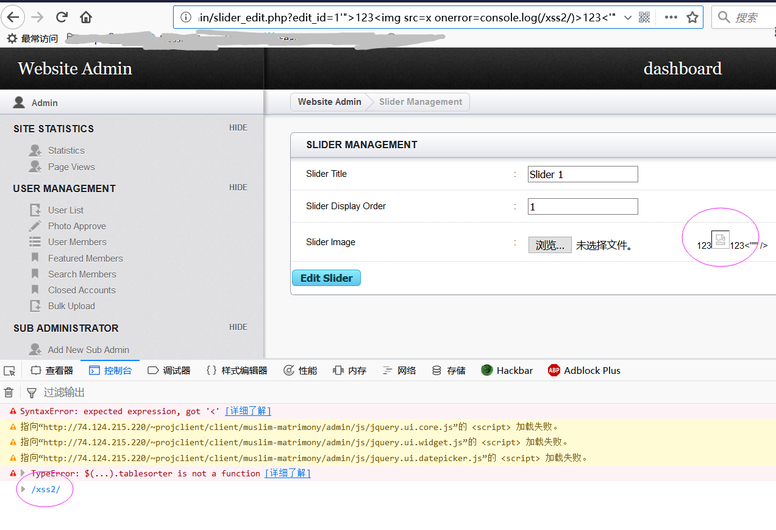Image resolution: width=776 pixels, height=530 pixels.
Task: Open Add New Sub Admin in the sidebar
Action: pos(88,349)
